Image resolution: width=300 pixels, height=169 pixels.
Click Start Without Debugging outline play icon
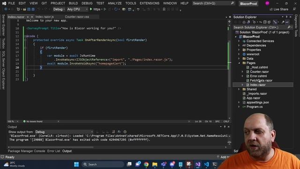105,9
